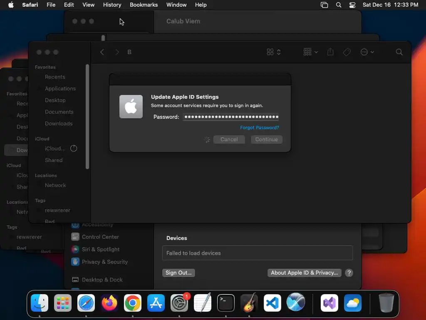Select the rewwrerer tag in front Finder
Screen dimensions: 426x320
pyautogui.click(x=57, y=210)
